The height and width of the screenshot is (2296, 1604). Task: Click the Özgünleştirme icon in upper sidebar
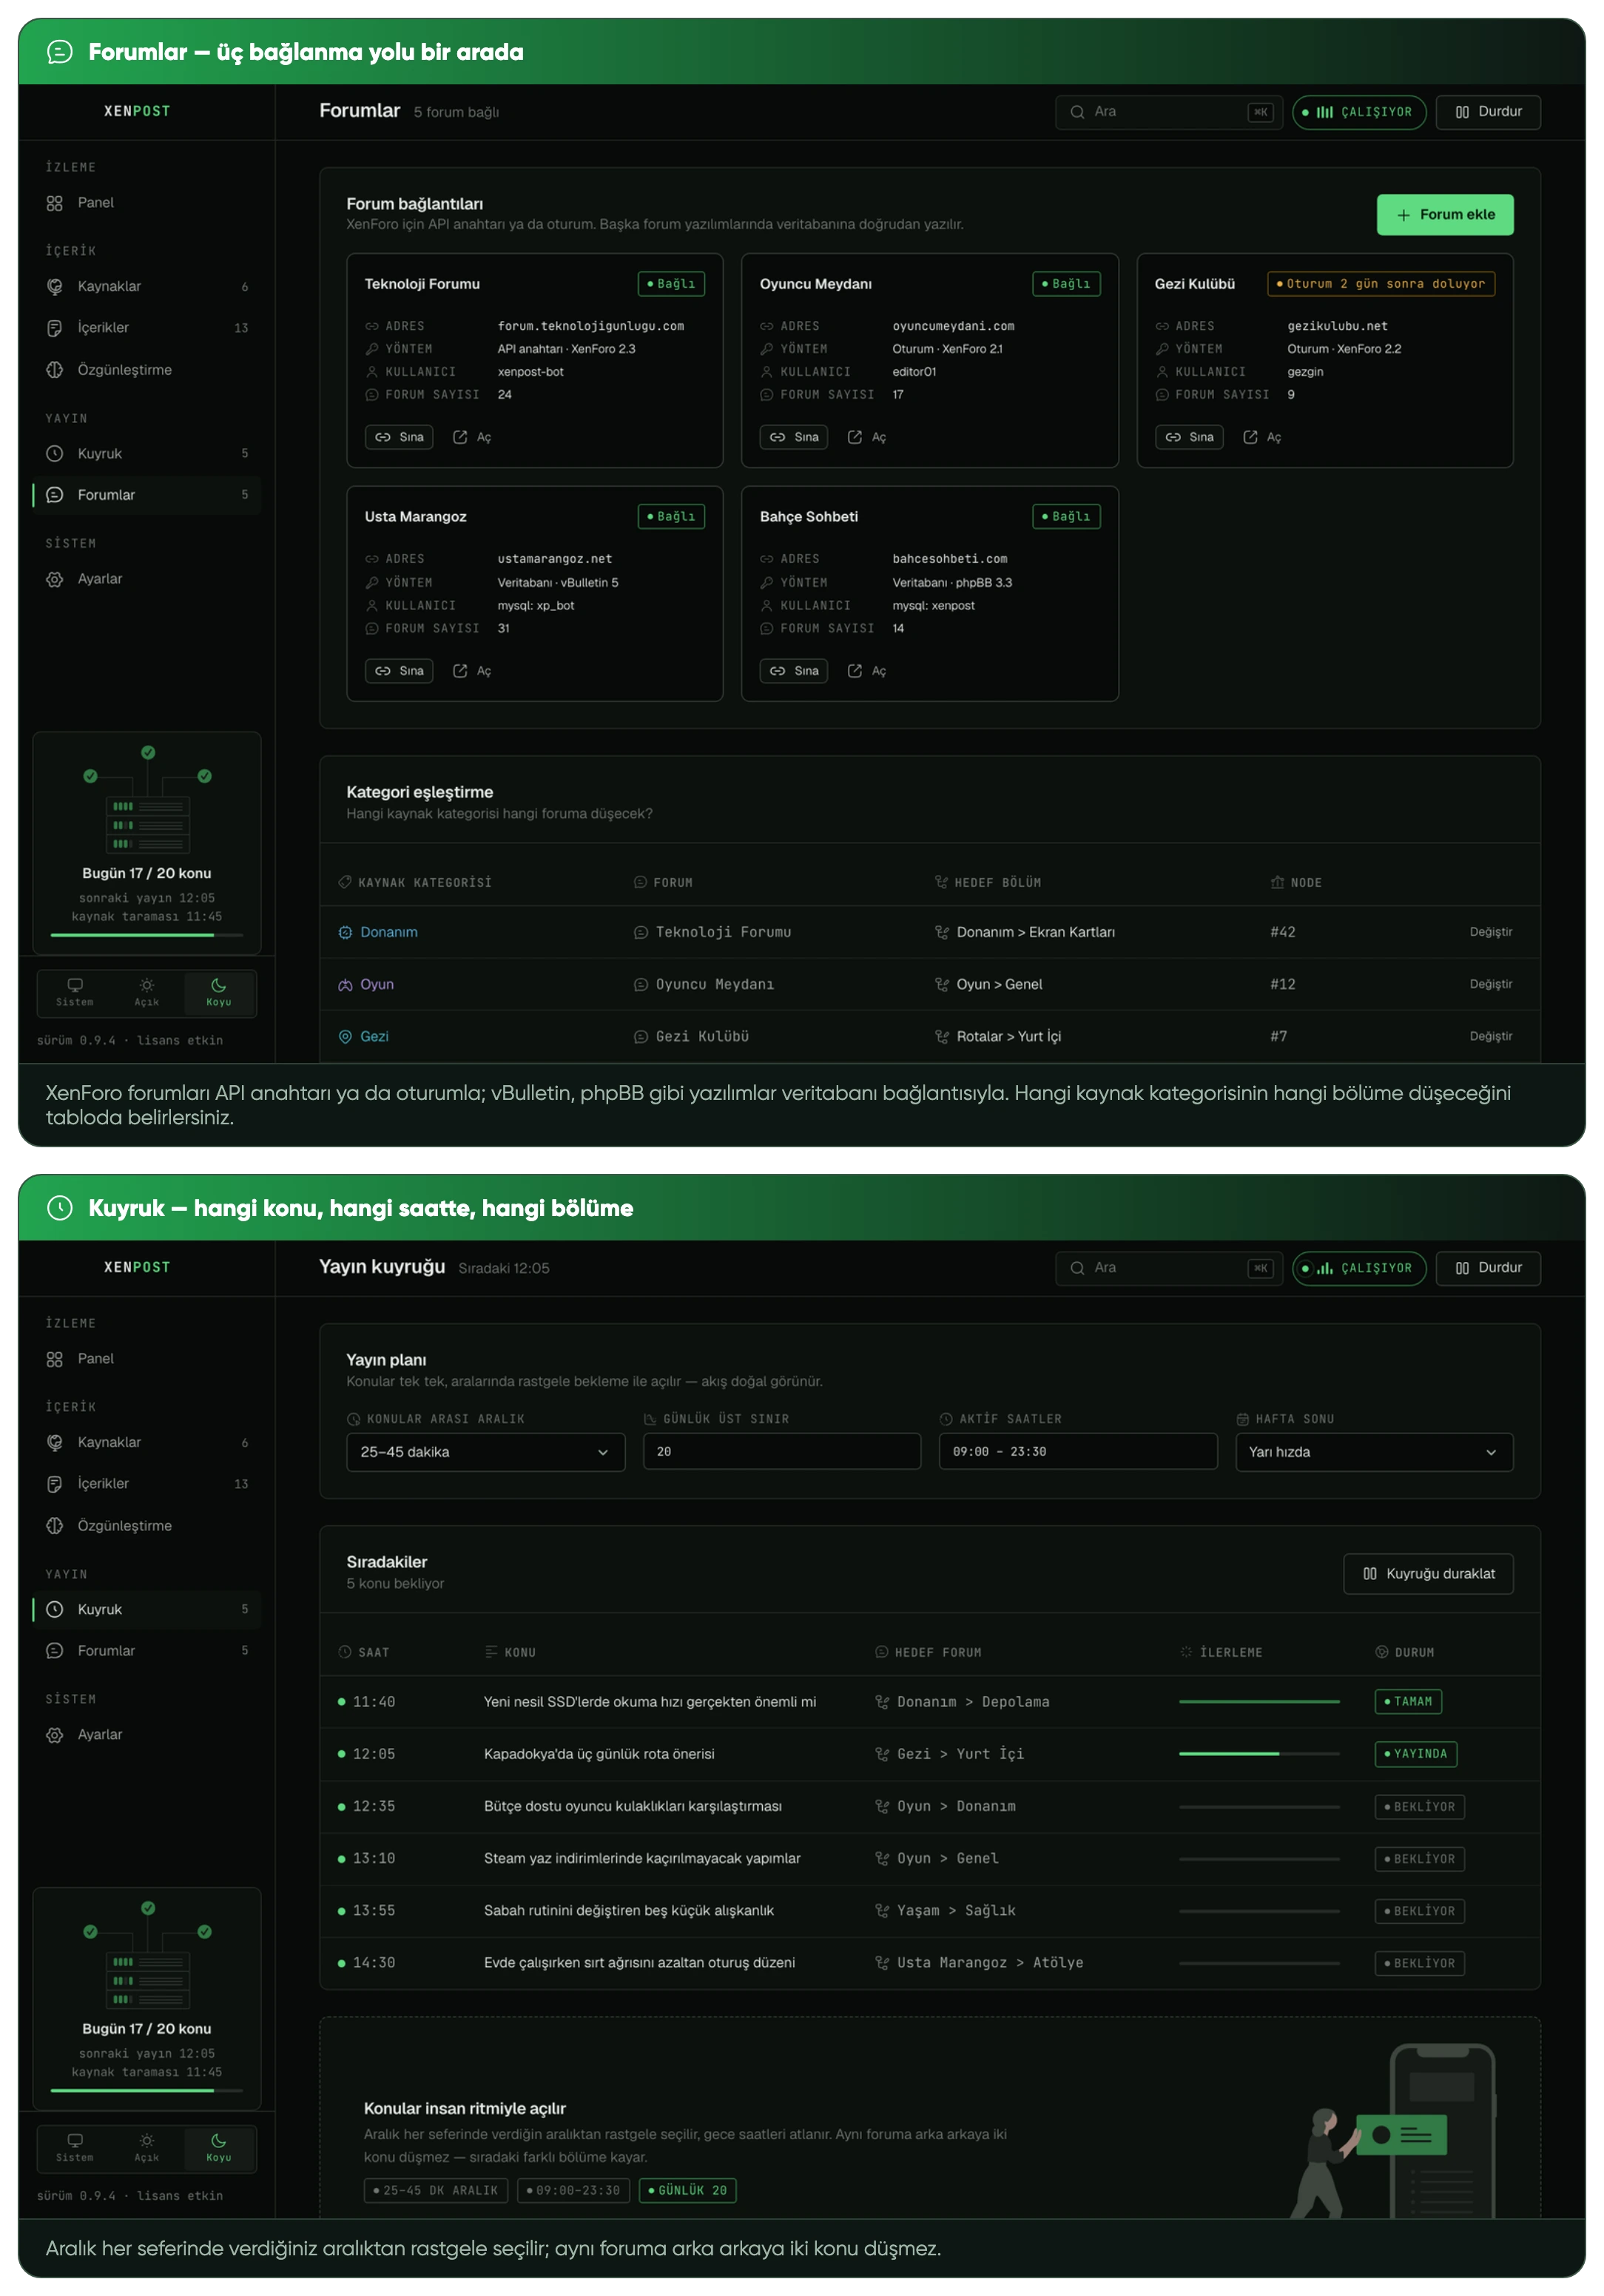click(55, 370)
